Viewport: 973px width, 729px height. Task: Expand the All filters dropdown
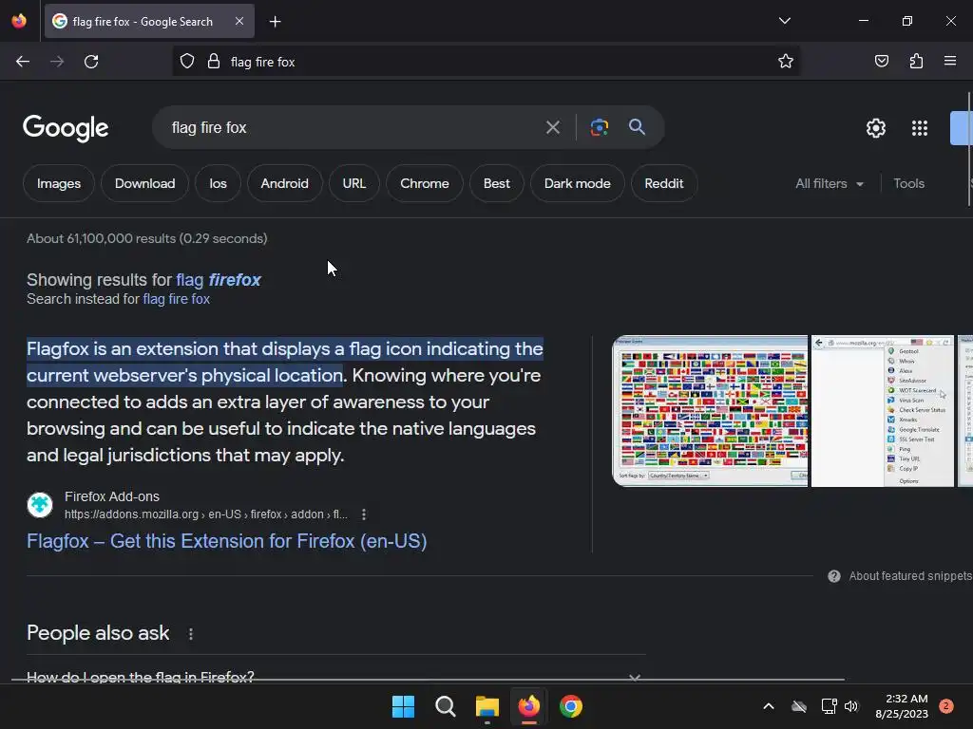point(829,183)
